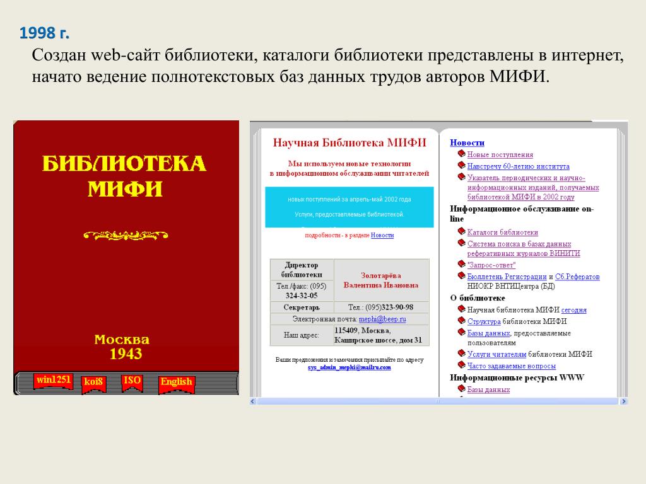Viewport: 646px width, 484px height.
Task: Open the "Запрос-ответ" link
Action: [x=491, y=265]
